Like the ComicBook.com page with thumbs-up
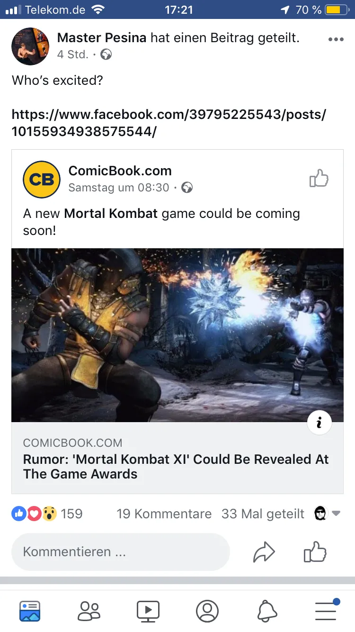The image size is (355, 632). [319, 179]
